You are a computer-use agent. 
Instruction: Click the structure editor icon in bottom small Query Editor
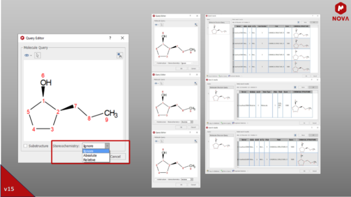(x=195, y=141)
